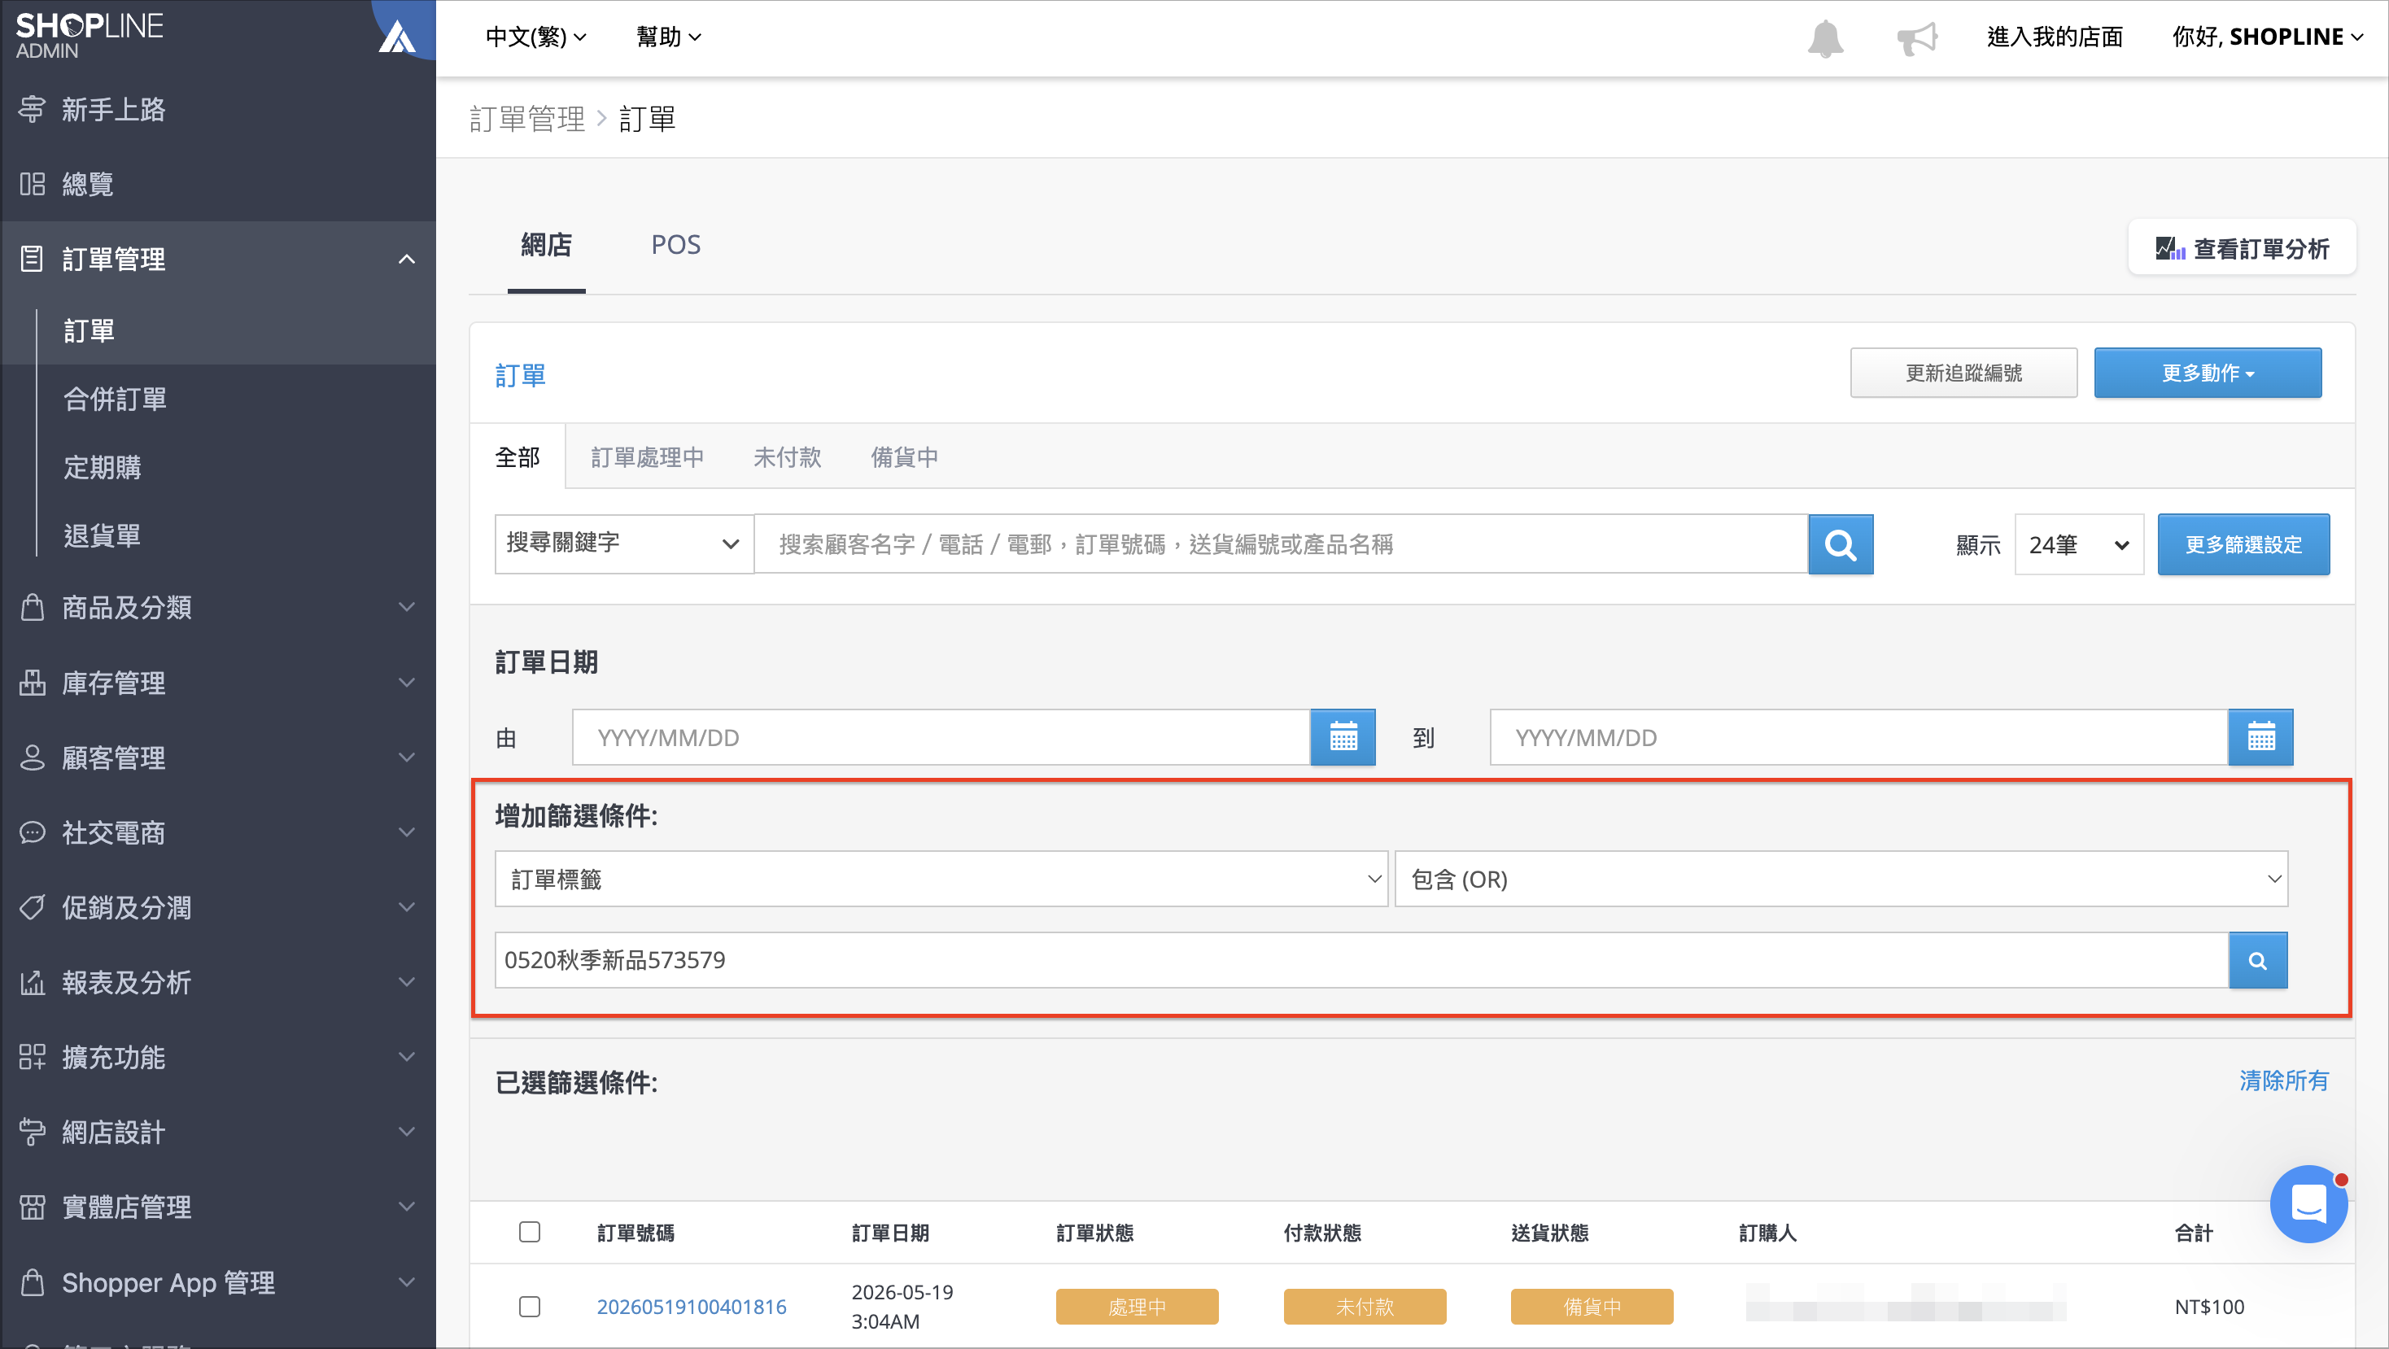The height and width of the screenshot is (1349, 2389).
Task: Click the order tag text field 0520秋季新品573579
Action: click(1361, 959)
